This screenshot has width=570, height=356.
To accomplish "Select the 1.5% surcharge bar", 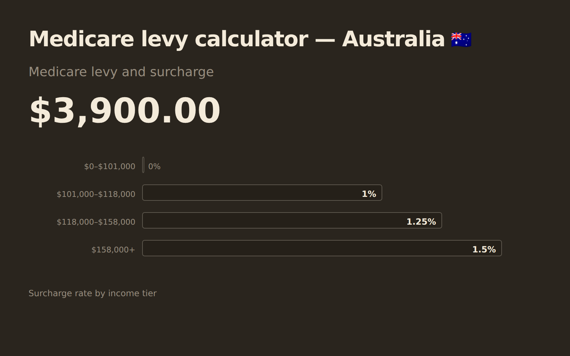I will click(x=322, y=248).
